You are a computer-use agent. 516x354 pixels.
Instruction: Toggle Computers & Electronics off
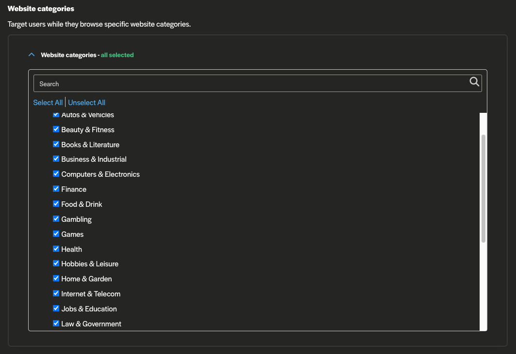click(56, 173)
